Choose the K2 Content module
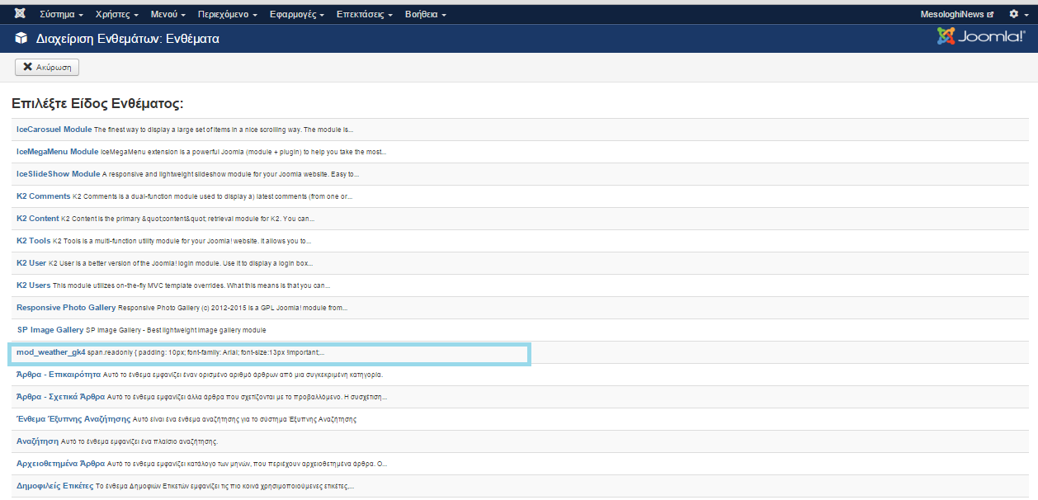Screen dimensions: 1038x500 click(38, 219)
